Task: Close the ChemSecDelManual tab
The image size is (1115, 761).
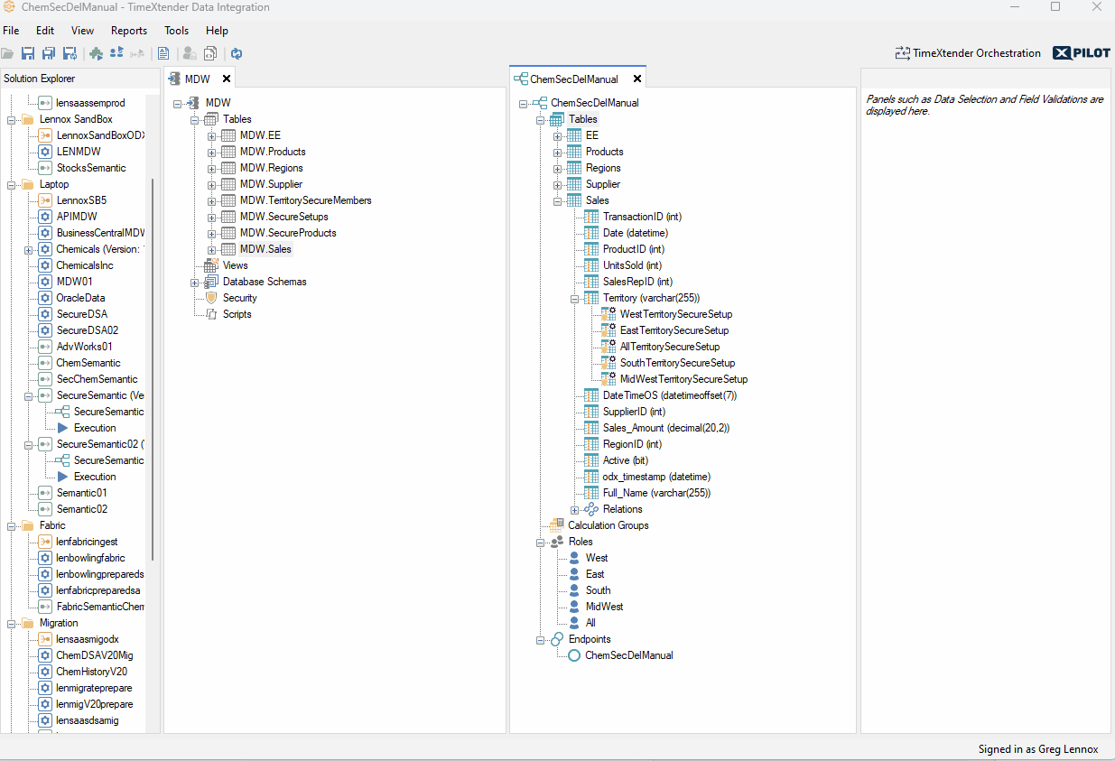Action: tap(637, 79)
